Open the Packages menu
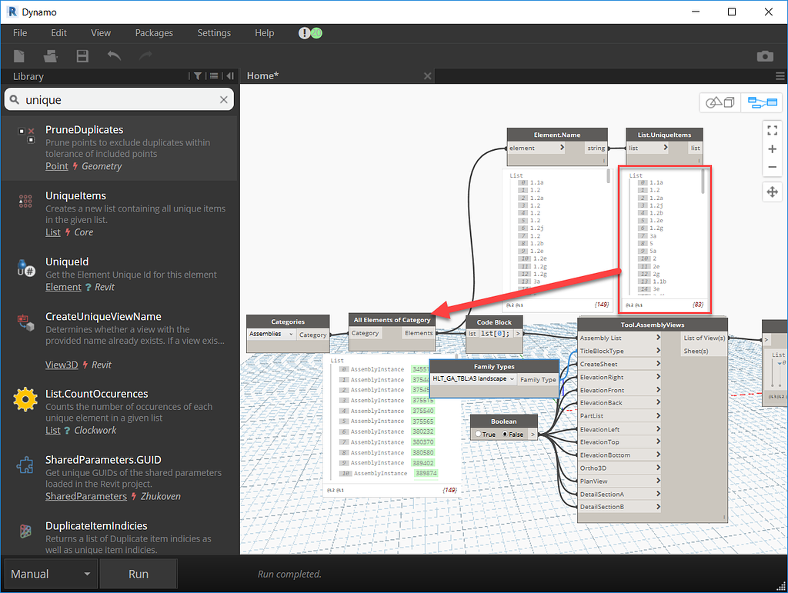The height and width of the screenshot is (593, 788). pyautogui.click(x=154, y=33)
